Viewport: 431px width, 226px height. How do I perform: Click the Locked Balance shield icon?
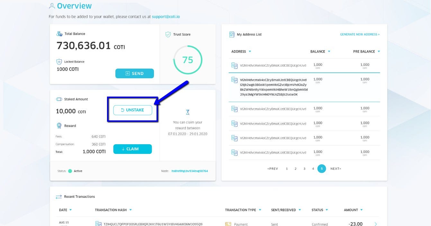coord(59,62)
